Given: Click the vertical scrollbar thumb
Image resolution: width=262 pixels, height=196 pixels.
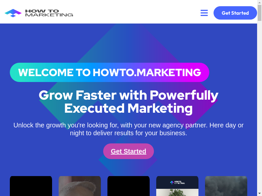Looking at the screenshot, I should (x=259, y=13).
